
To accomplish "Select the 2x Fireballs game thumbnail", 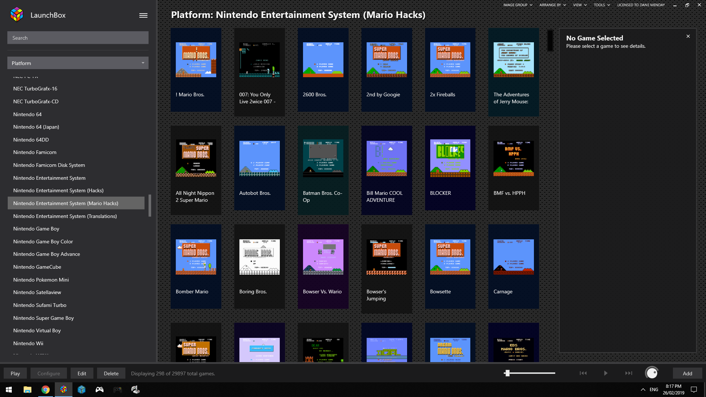I will [x=450, y=60].
